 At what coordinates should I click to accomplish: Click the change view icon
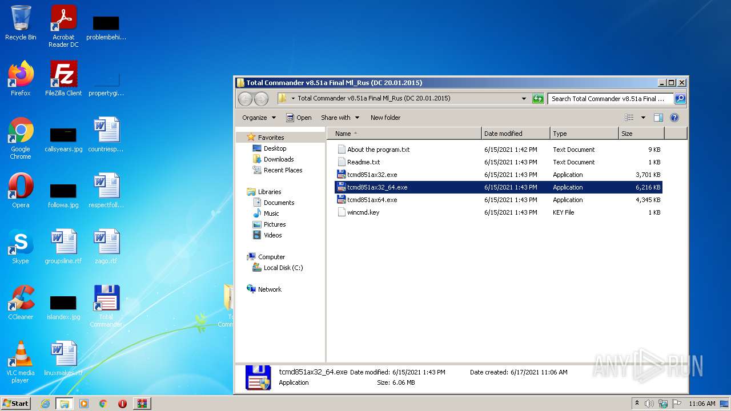tap(629, 118)
